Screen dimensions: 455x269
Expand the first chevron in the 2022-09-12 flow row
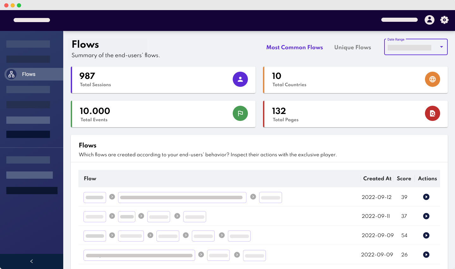[112, 197]
